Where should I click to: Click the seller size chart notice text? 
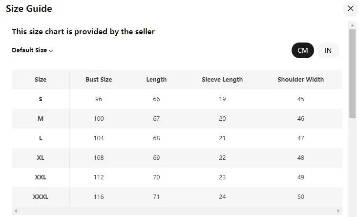(83, 32)
